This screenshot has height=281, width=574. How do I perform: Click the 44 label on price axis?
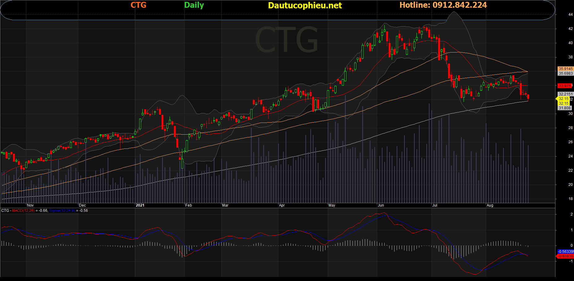[x=570, y=15]
